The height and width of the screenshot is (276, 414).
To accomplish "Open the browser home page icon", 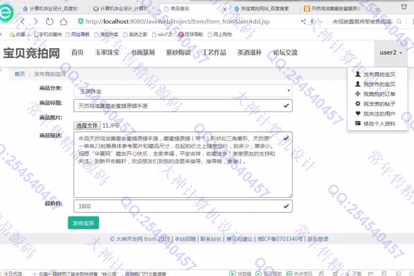I will pos(63,22).
